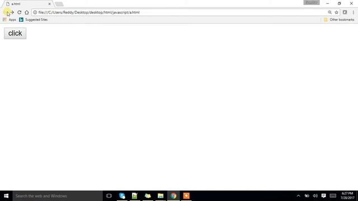Open the orange recorder app on taskbar
The height and width of the screenshot is (201, 358).
(186, 196)
